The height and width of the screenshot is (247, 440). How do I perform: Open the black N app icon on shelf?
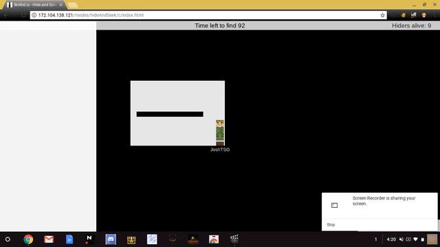click(89, 239)
